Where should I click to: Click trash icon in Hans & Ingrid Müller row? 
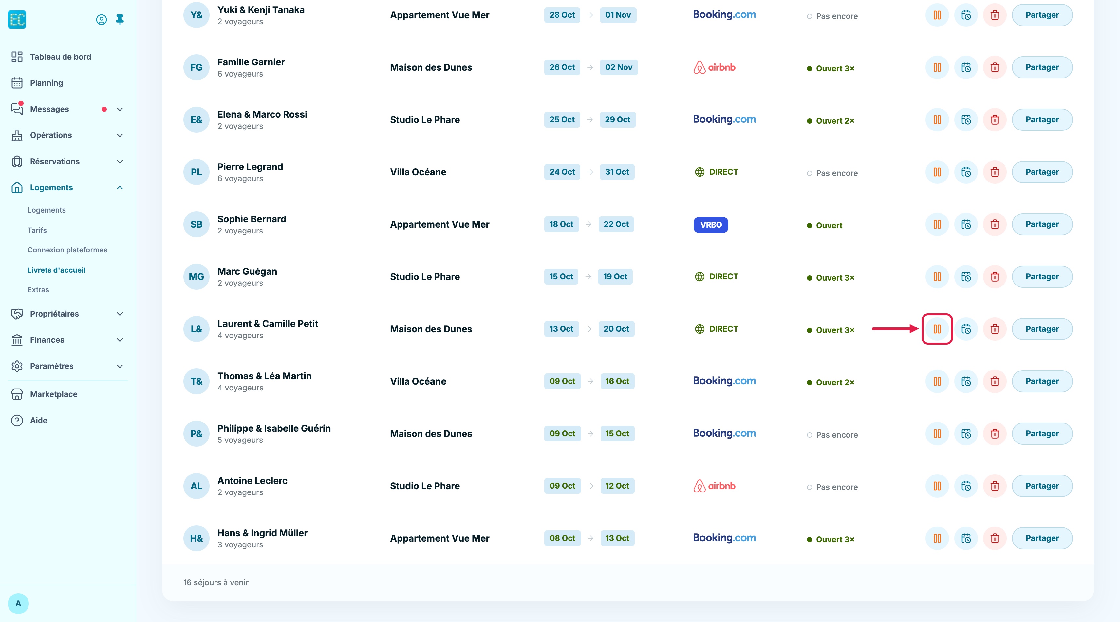coord(994,538)
